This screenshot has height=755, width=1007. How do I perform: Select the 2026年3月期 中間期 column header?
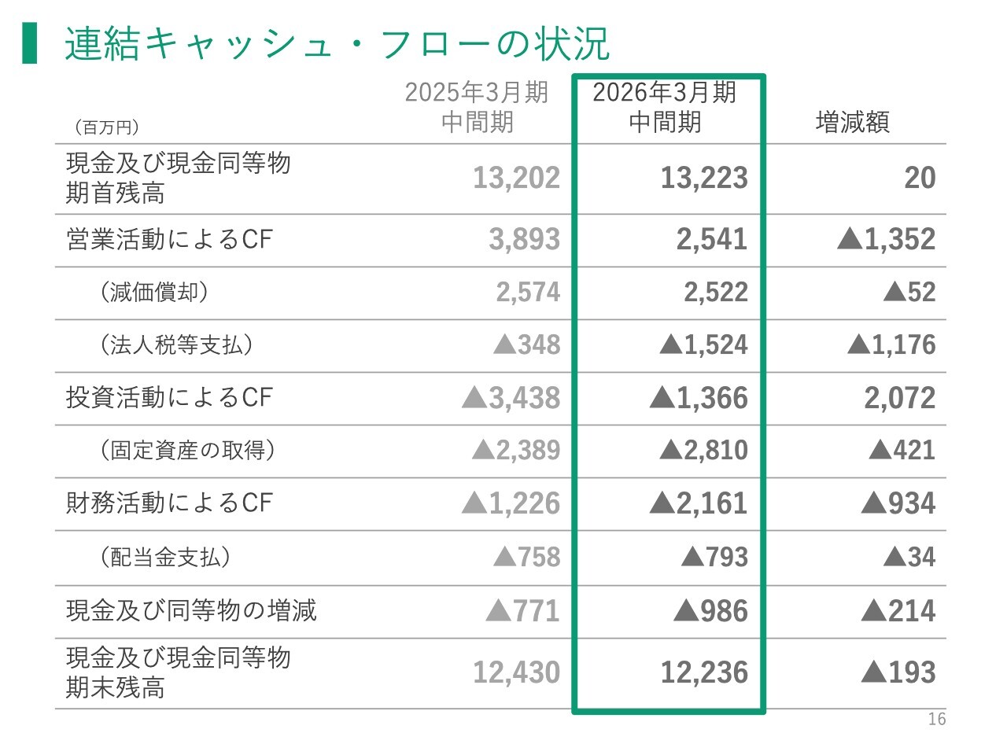(x=665, y=107)
